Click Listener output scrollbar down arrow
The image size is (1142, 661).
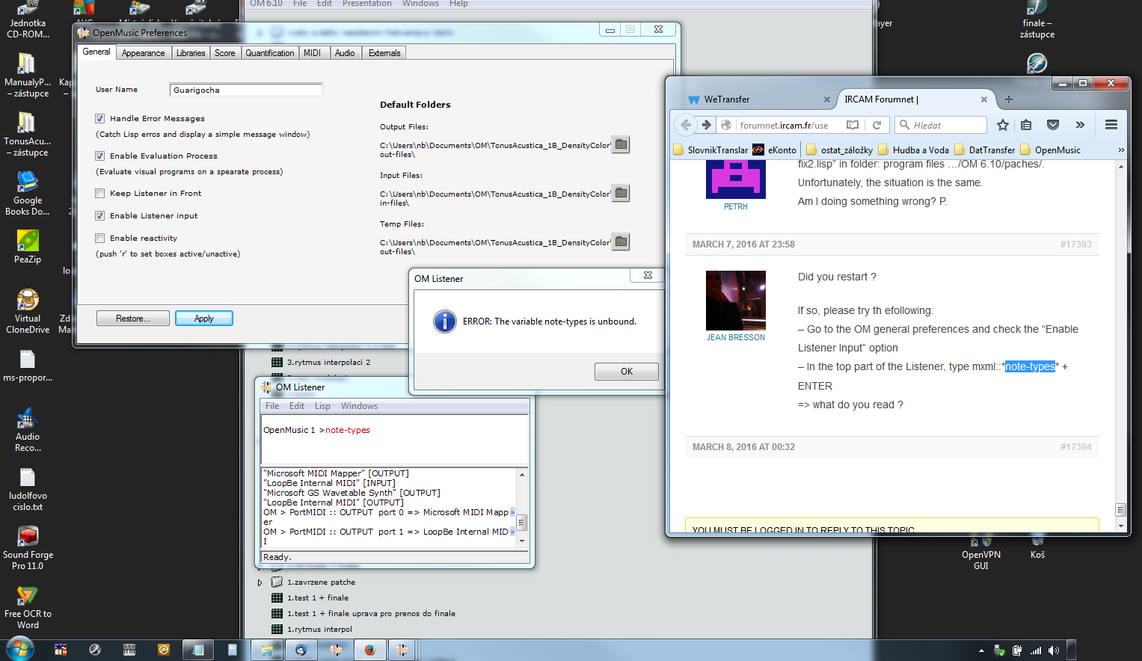[x=522, y=541]
